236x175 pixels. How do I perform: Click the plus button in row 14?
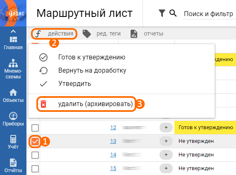coord(166,154)
